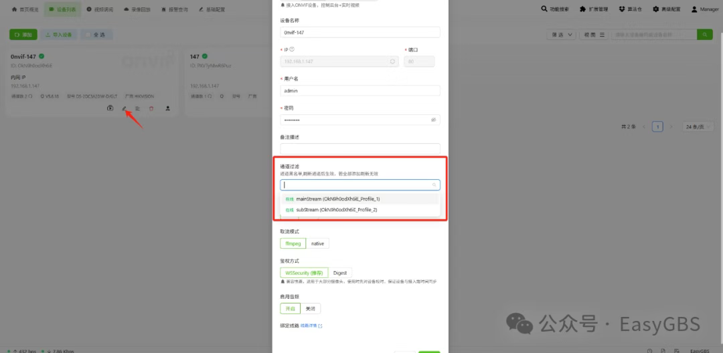Open the 首页概览 home tab

click(x=25, y=9)
